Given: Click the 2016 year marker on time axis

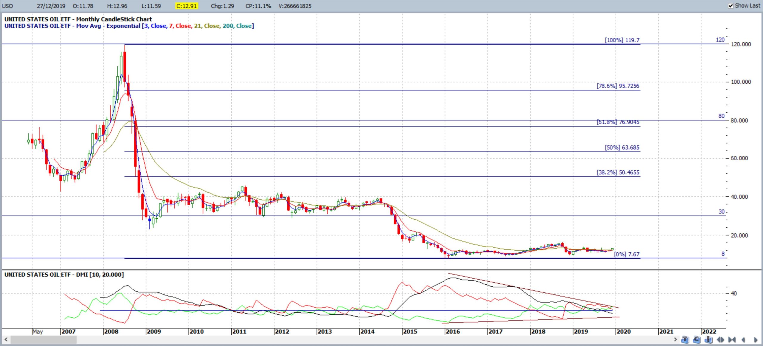Looking at the screenshot, I should pyautogui.click(x=453, y=331).
